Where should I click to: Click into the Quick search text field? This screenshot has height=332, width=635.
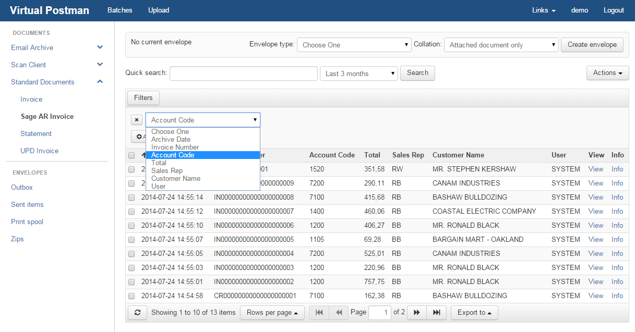[243, 73]
